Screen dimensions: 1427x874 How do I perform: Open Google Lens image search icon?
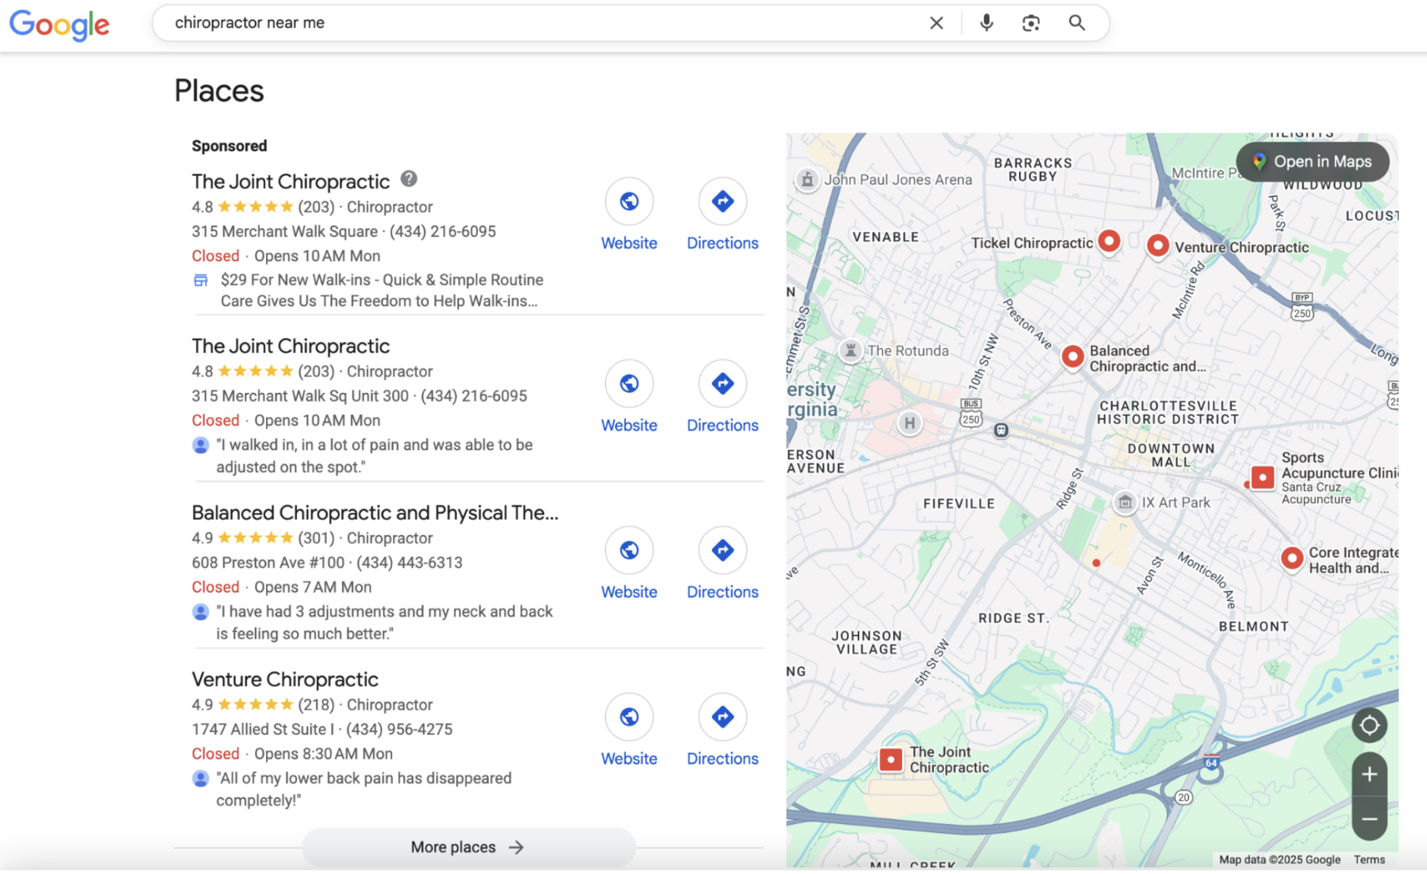pyautogui.click(x=1030, y=23)
